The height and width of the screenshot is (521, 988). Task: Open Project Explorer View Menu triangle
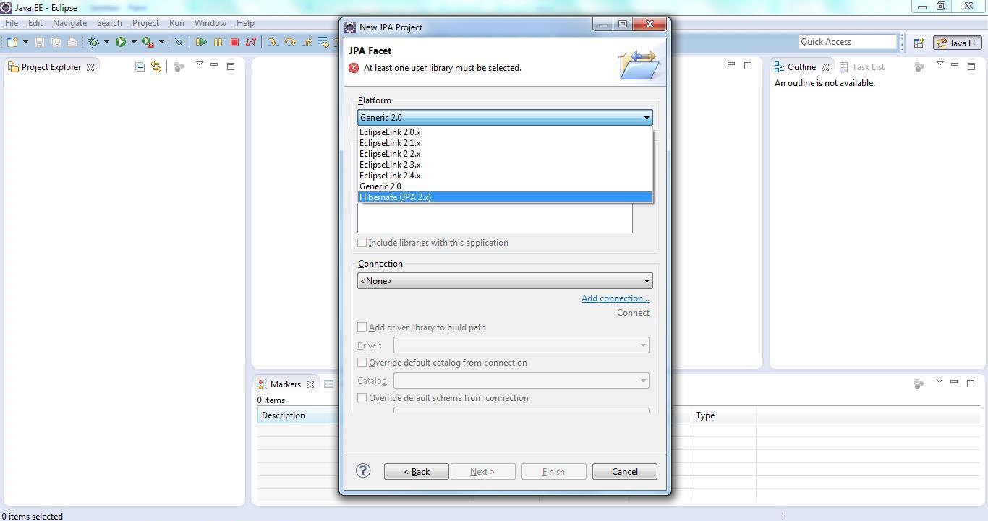(200, 64)
